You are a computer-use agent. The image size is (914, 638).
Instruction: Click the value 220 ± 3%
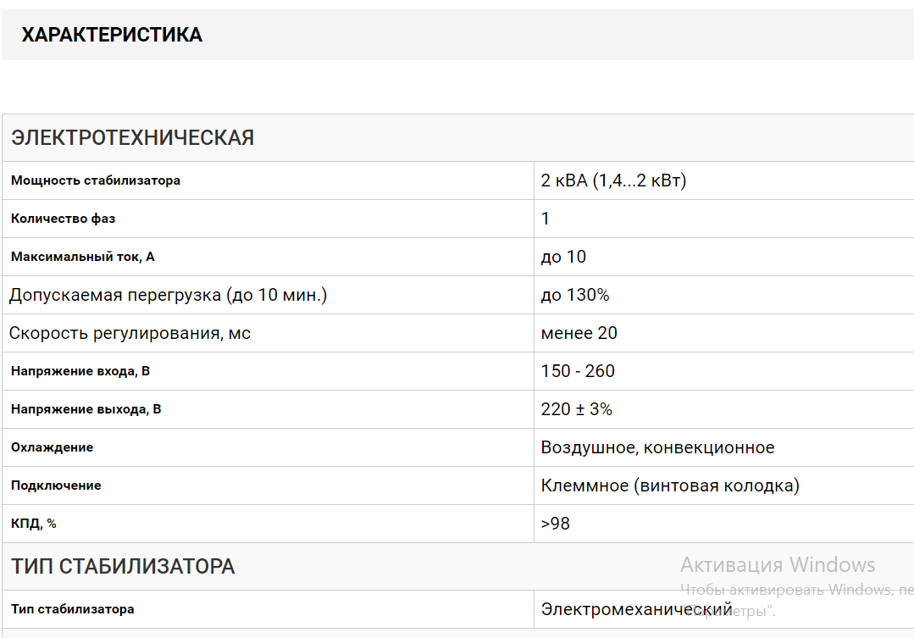[x=577, y=409]
